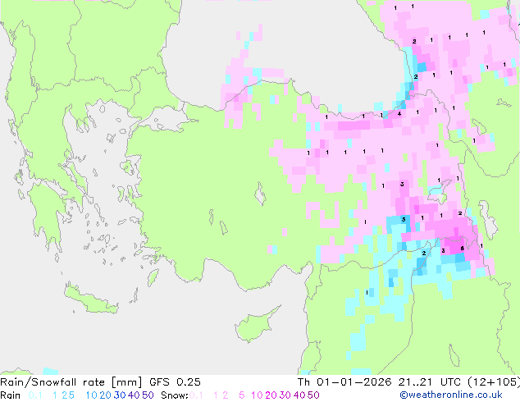Select the Rain 20 legend color value
520x402 pixels.
pyautogui.click(x=105, y=395)
